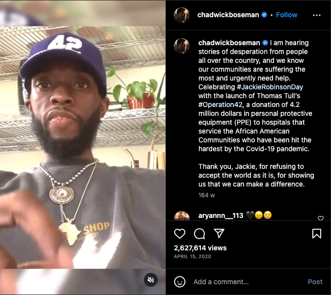Open chadwickboseman username in caption
The height and width of the screenshot is (295, 331).
click(x=229, y=43)
